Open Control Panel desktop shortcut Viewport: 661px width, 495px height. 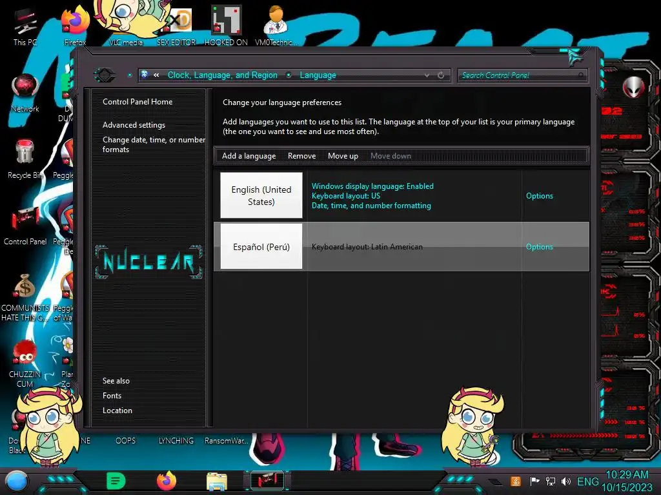25,226
